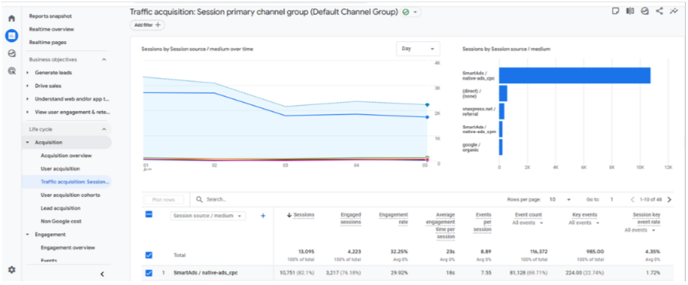The image size is (688, 285).
Task: Open Reports snapshot
Action: [50, 16]
